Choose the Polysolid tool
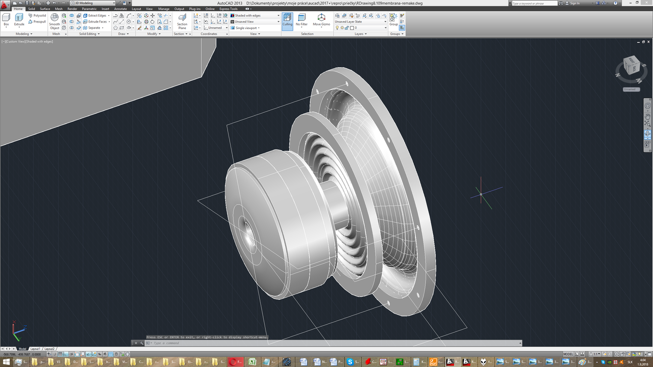The height and width of the screenshot is (367, 653). point(37,16)
